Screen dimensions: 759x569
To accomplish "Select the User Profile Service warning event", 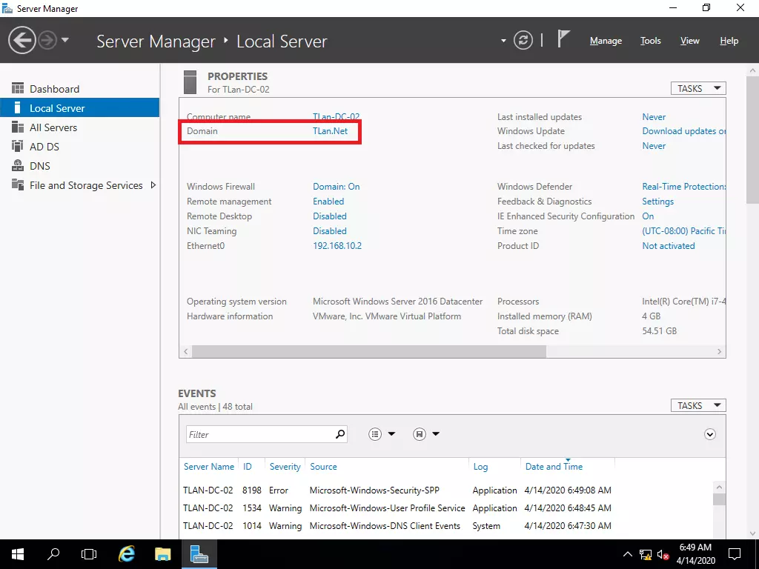I will tap(397, 508).
